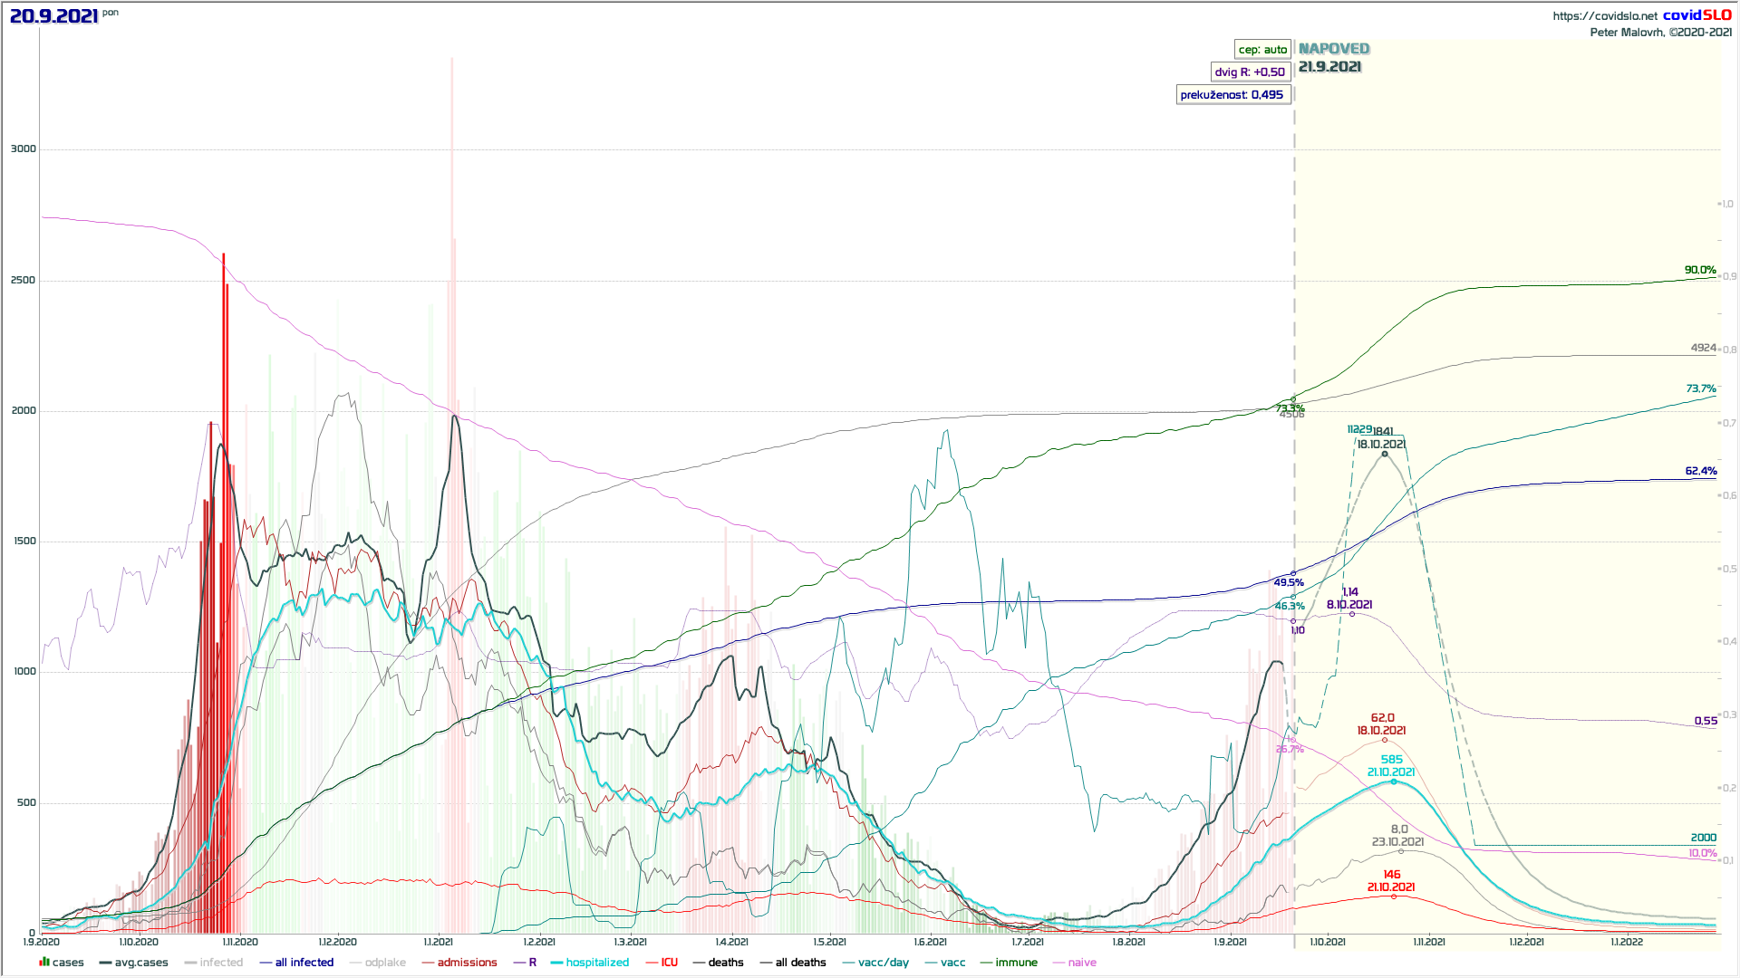Image resolution: width=1740 pixels, height=978 pixels.
Task: Open the dvig R: +0,50 control
Action: tap(1250, 72)
